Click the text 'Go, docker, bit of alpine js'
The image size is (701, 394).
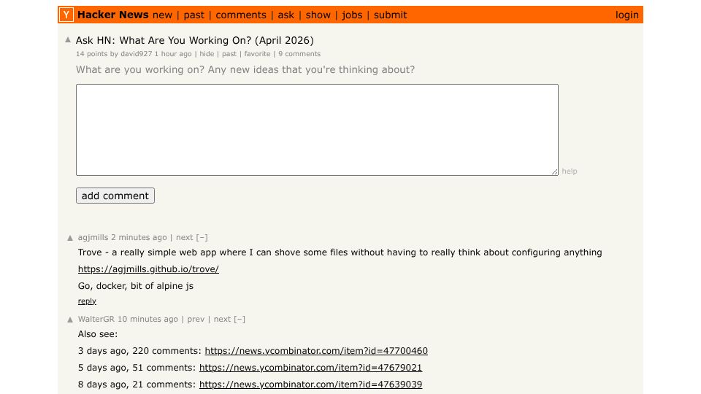pos(136,286)
